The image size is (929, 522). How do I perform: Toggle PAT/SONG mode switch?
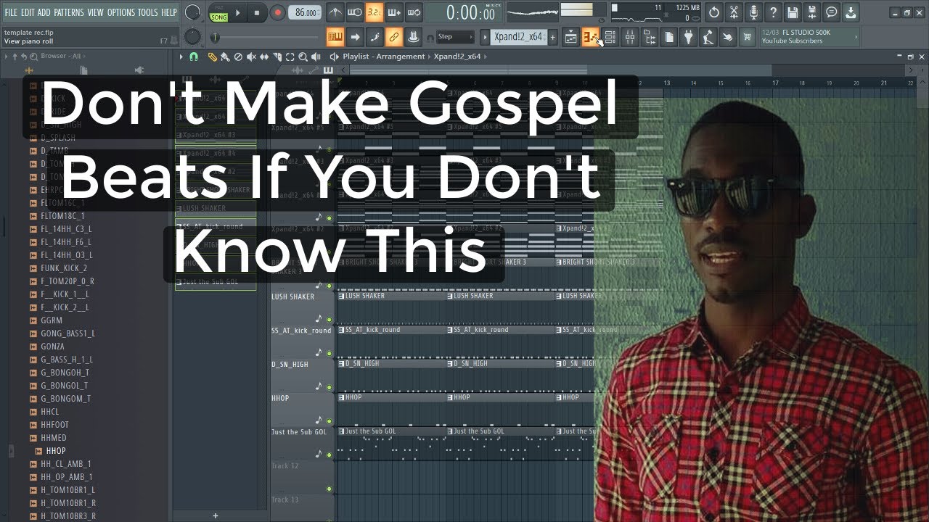click(218, 12)
